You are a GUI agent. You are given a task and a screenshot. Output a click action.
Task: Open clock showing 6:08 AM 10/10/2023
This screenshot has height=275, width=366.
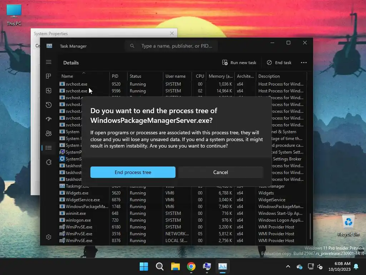(x=340, y=266)
